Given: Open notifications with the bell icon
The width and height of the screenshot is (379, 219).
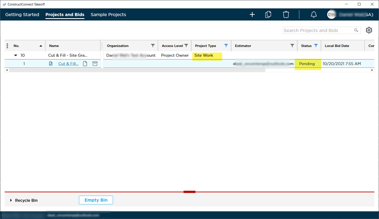Looking at the screenshot, I should point(314,15).
